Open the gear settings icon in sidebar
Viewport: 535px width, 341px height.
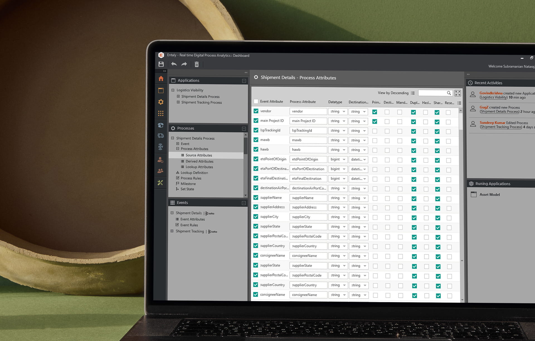[x=161, y=102]
